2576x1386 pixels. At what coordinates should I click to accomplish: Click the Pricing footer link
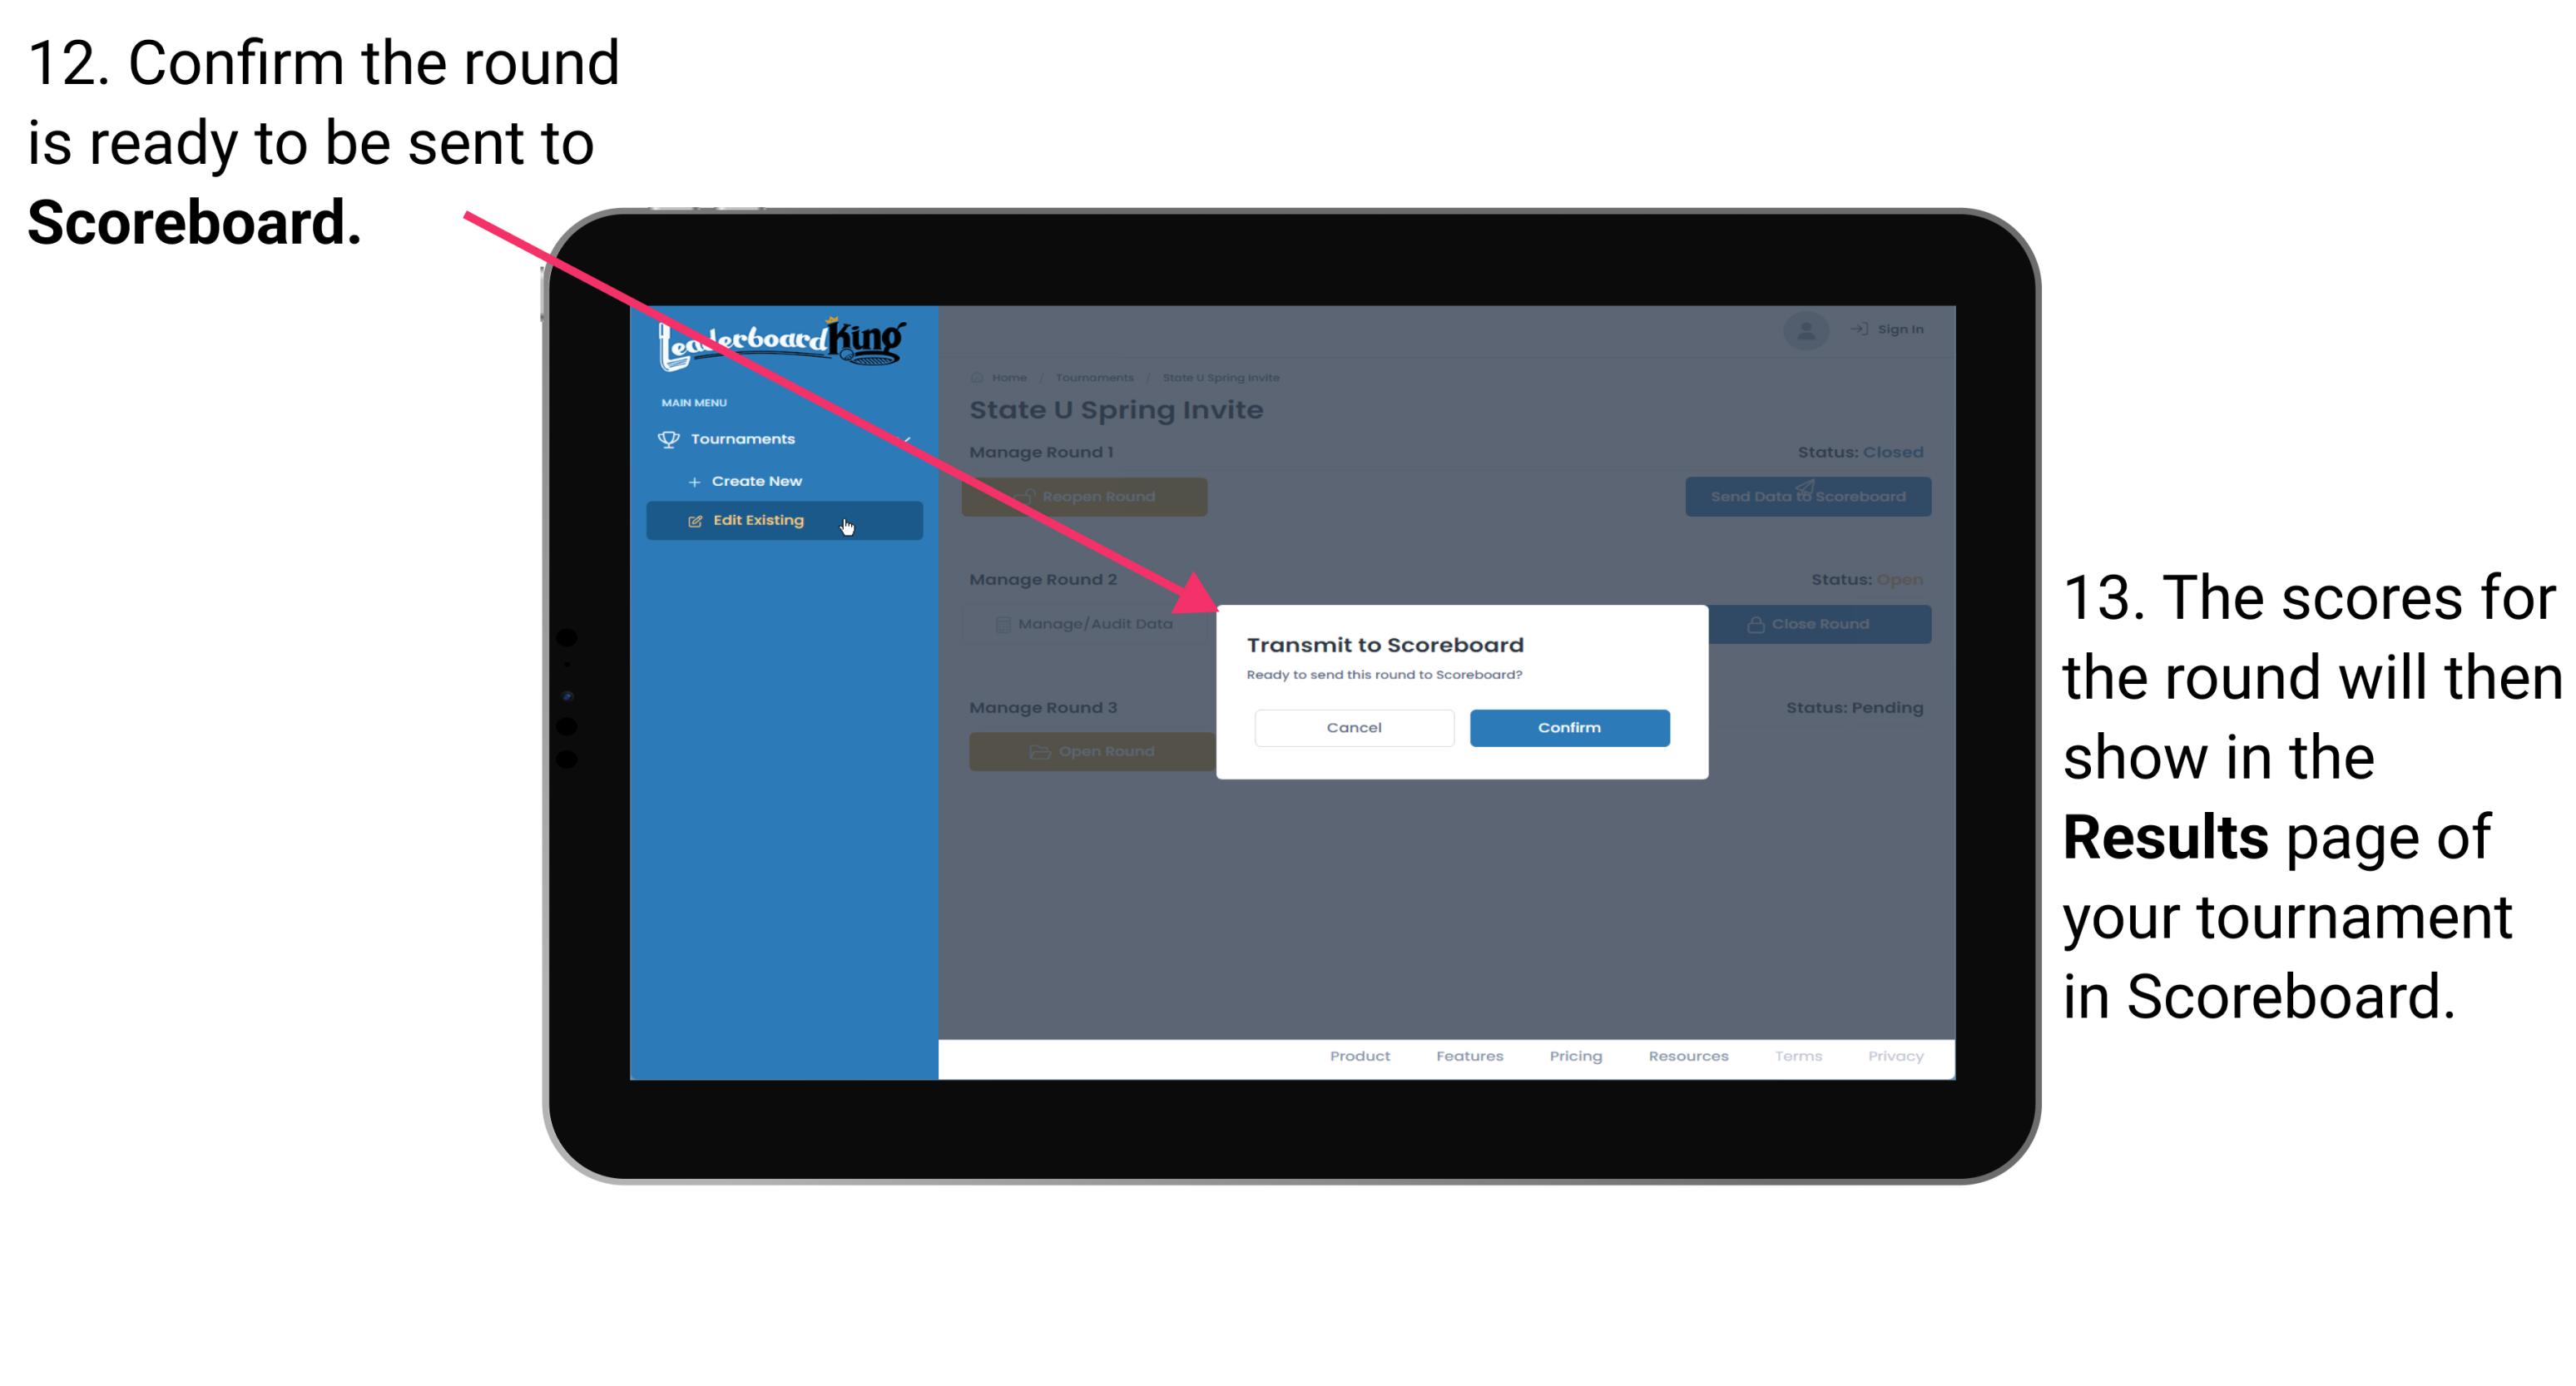(x=1574, y=1058)
